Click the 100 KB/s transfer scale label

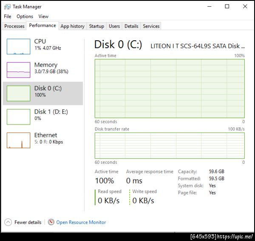236,129
